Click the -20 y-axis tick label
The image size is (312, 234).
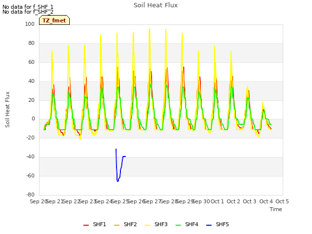30,137
